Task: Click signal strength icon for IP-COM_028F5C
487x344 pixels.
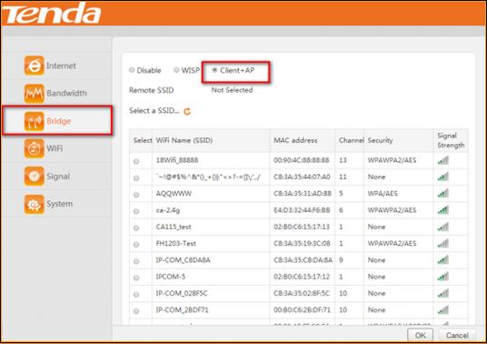Action: click(x=443, y=293)
